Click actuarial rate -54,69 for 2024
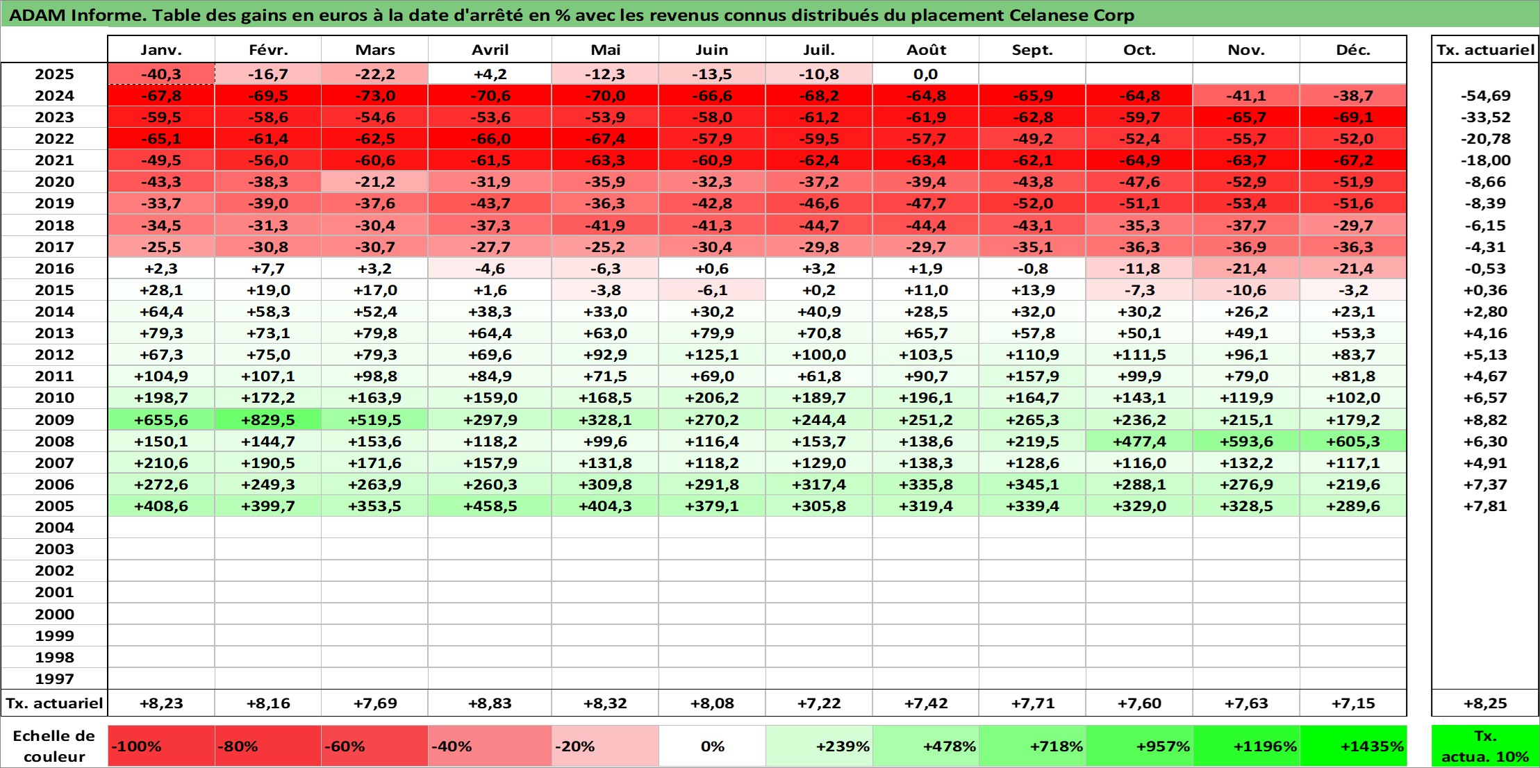This screenshot has height=768, width=1540. [x=1485, y=95]
